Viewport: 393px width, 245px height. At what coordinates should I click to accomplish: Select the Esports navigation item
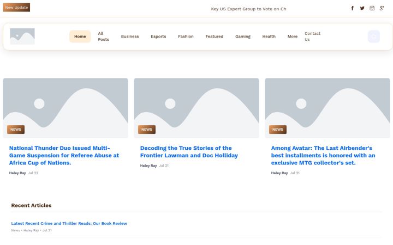click(158, 36)
